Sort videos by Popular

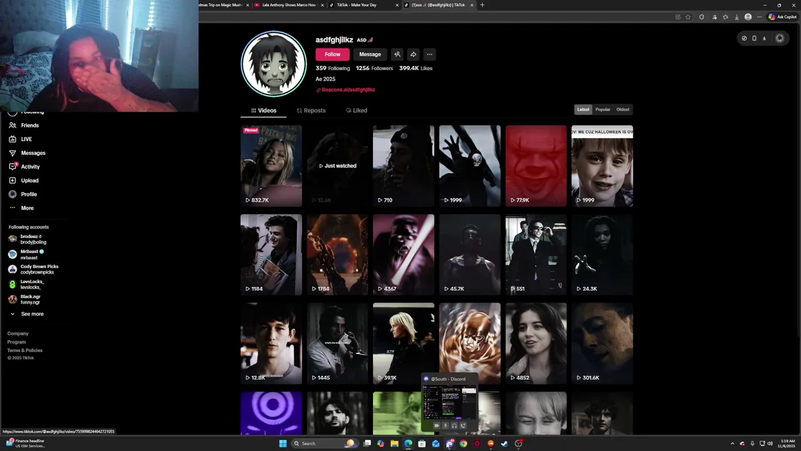tap(603, 110)
